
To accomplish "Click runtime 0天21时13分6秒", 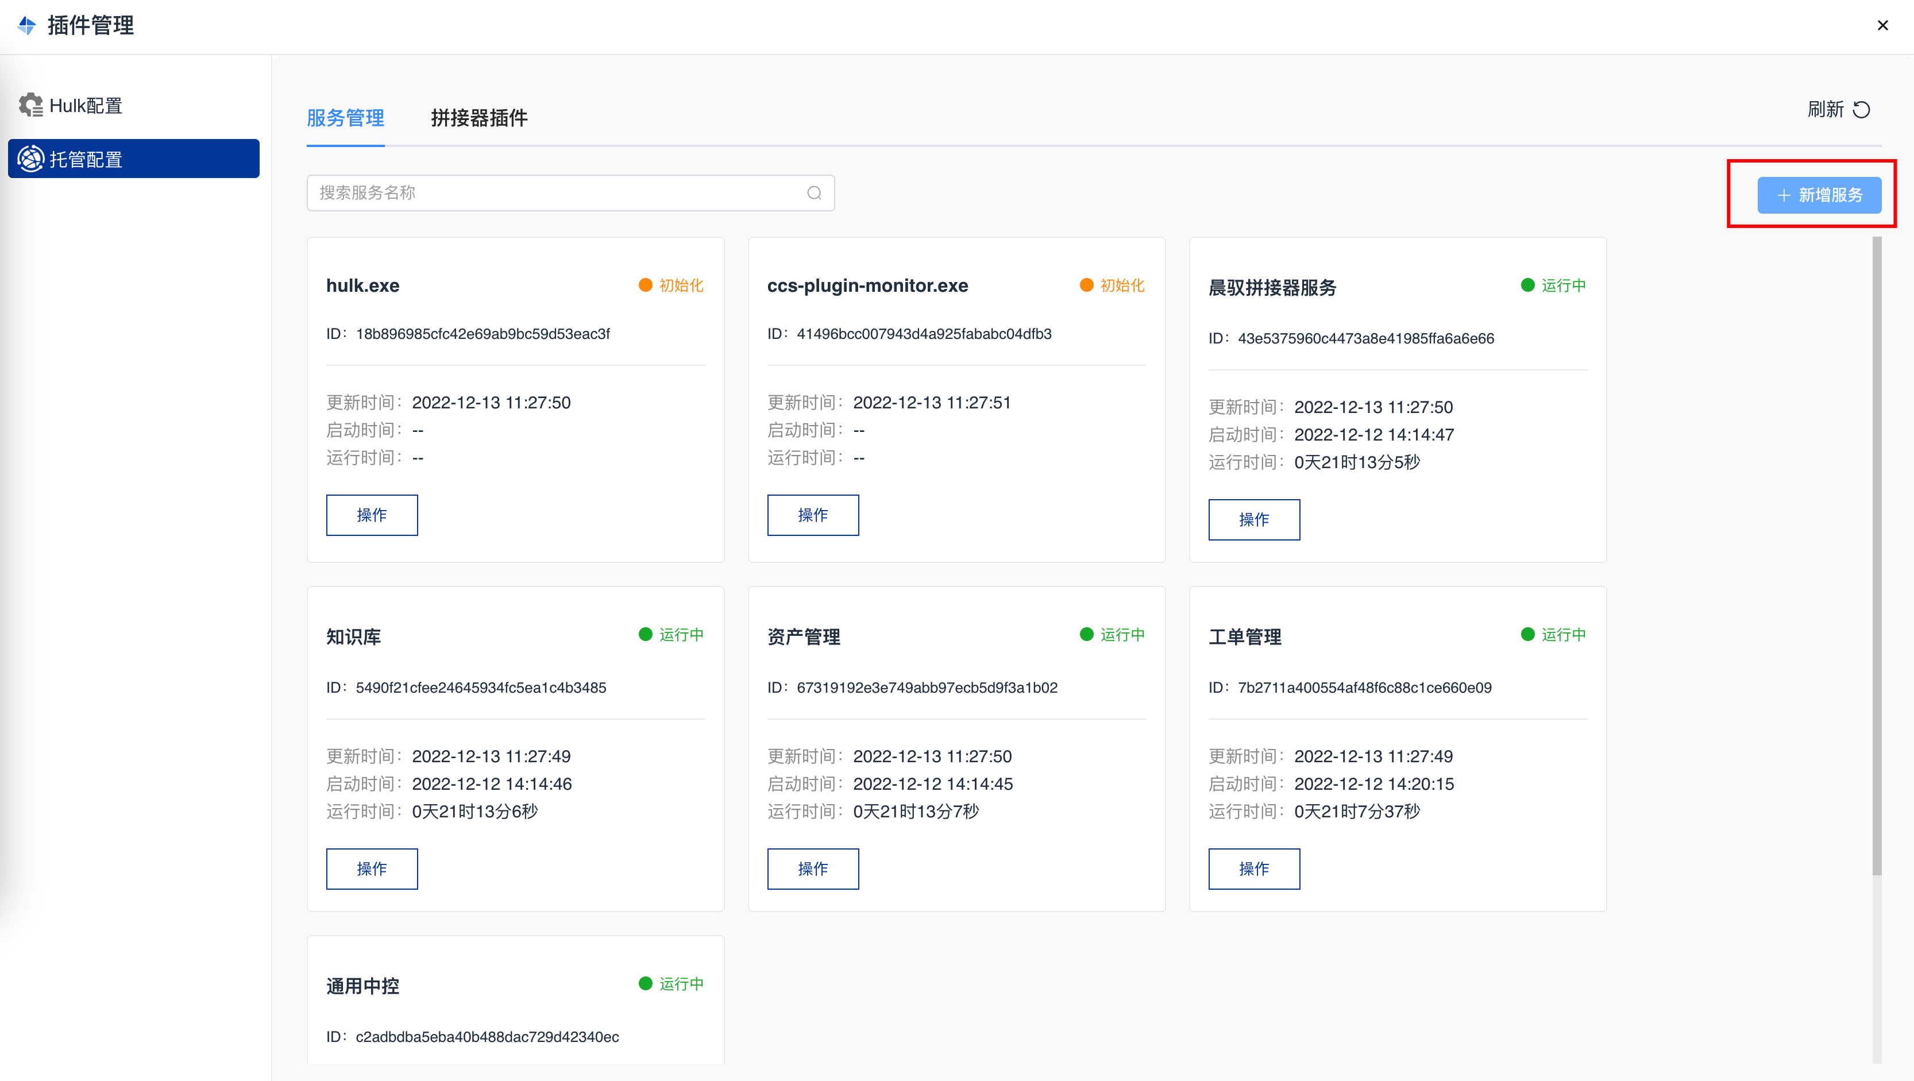I will coord(475,811).
